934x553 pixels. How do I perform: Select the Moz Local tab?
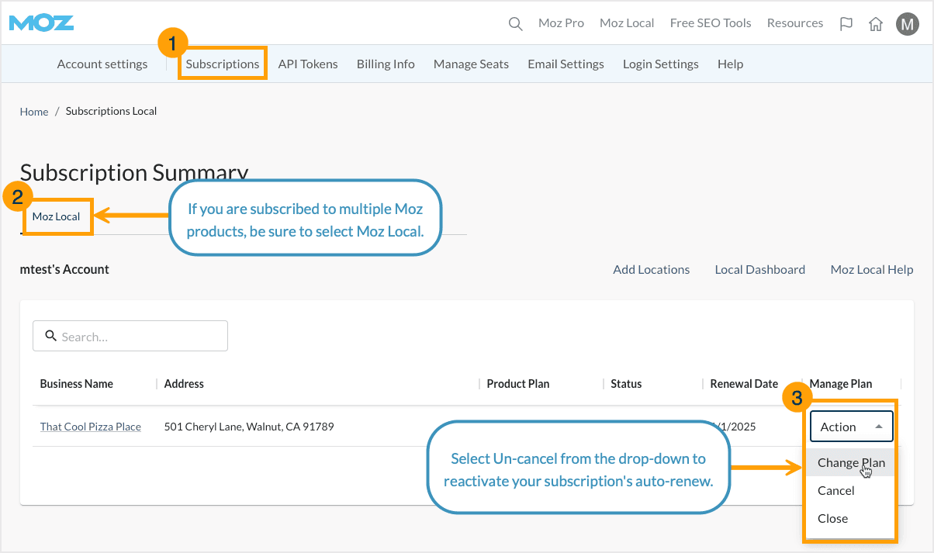point(57,217)
